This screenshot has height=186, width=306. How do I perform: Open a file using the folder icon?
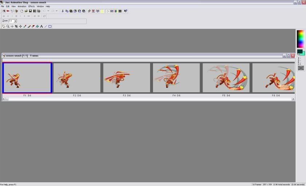tap(26, 11)
